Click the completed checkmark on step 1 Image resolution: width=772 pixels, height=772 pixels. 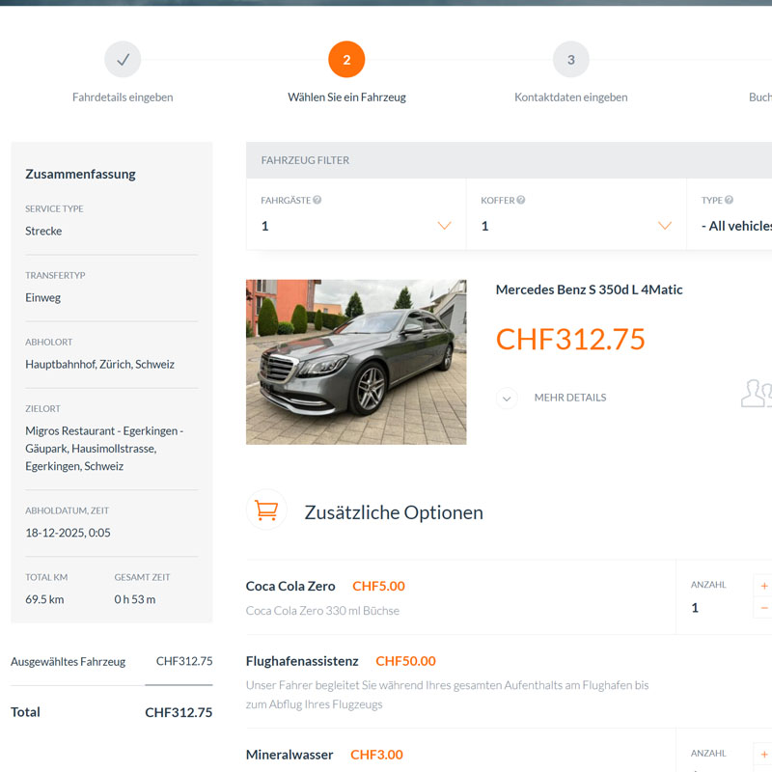click(x=123, y=59)
